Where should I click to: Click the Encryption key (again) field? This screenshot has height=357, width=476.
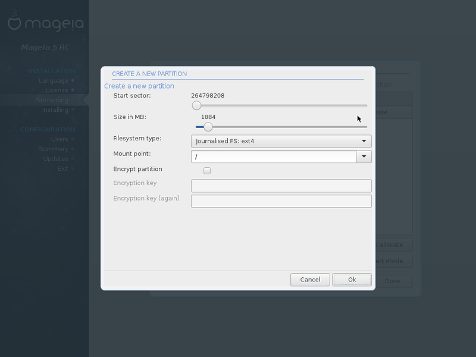[281, 201]
